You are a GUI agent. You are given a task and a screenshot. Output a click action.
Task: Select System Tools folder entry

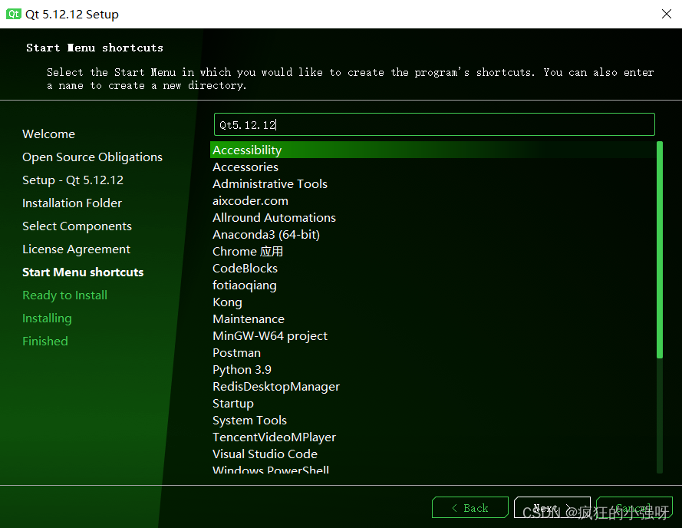(x=433, y=420)
